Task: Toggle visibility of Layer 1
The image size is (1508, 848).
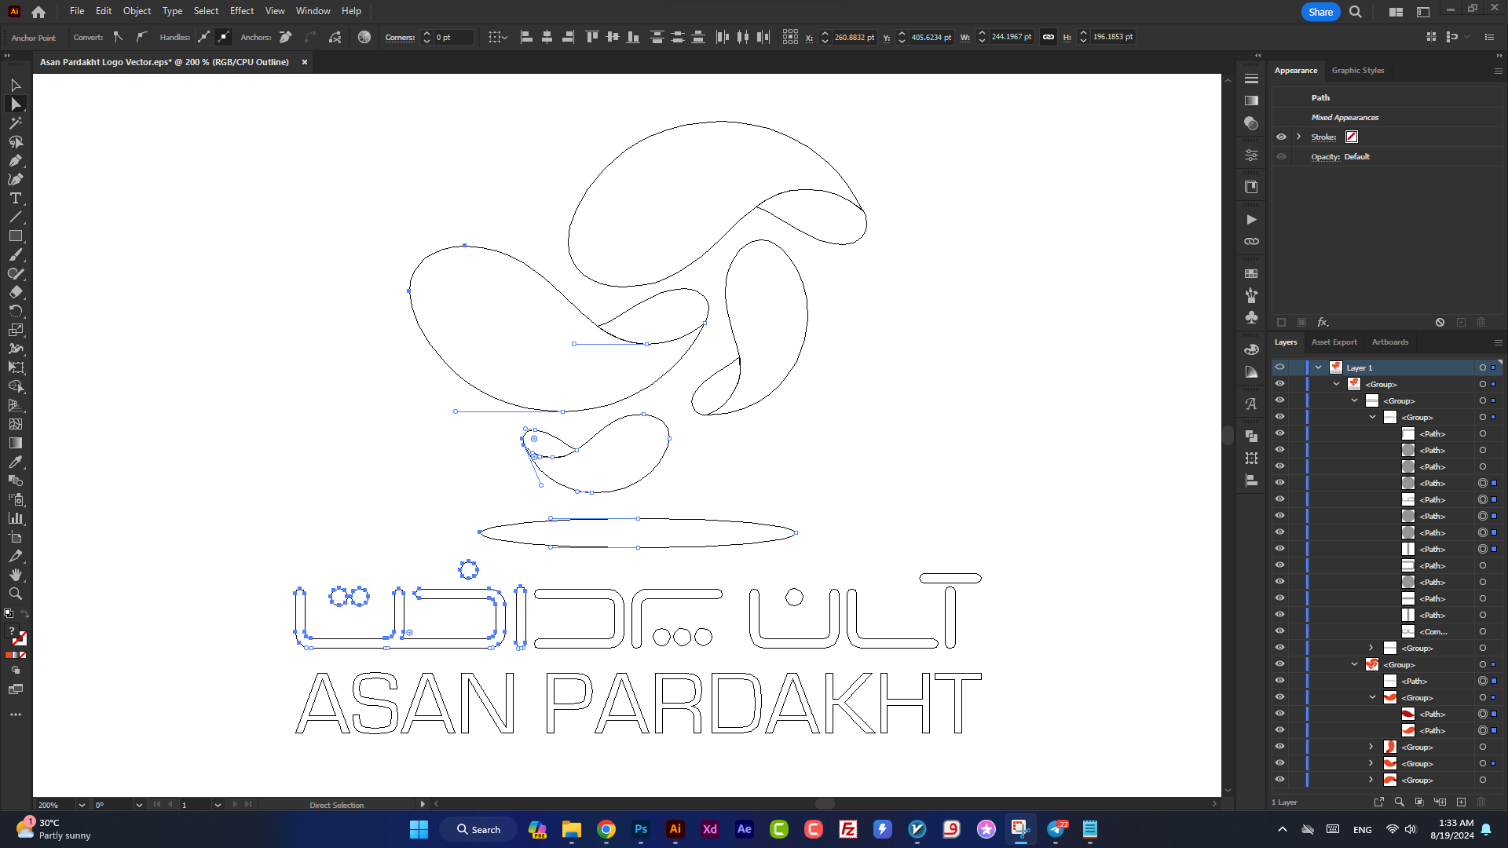Action: tap(1279, 367)
